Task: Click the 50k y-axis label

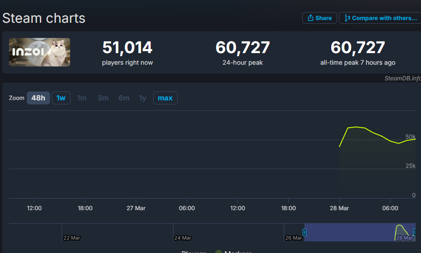Action: [410, 137]
